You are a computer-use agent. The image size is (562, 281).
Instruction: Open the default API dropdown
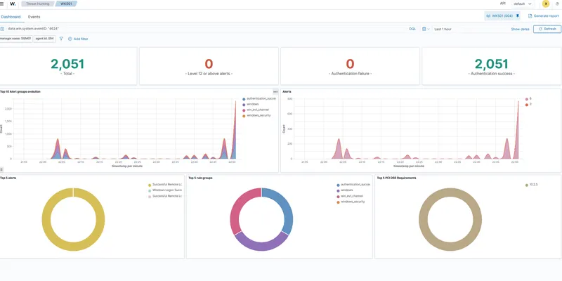click(523, 4)
